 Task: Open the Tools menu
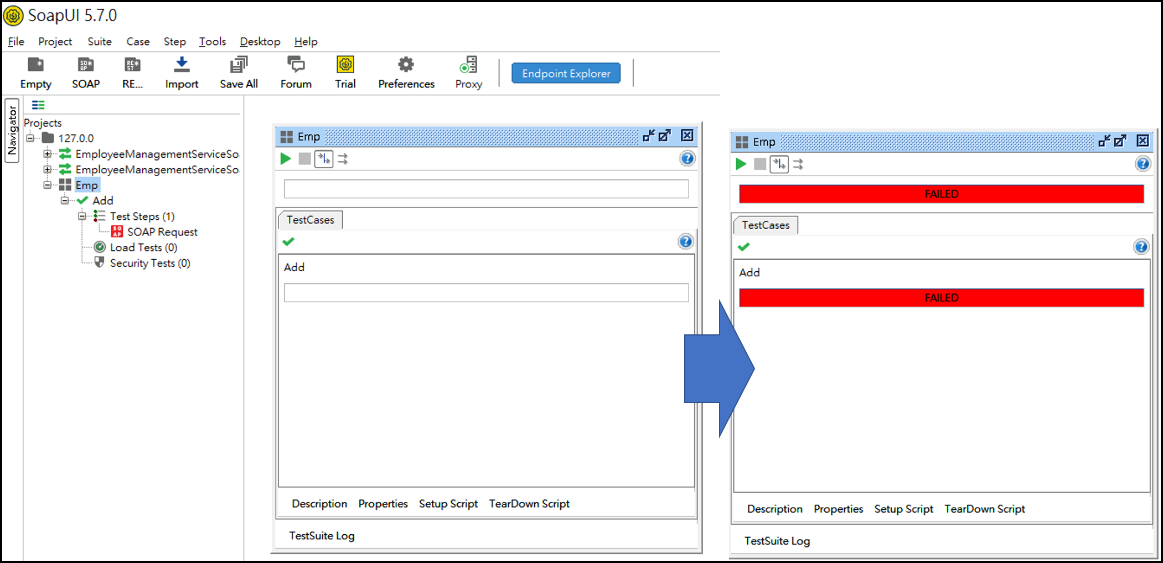213,42
